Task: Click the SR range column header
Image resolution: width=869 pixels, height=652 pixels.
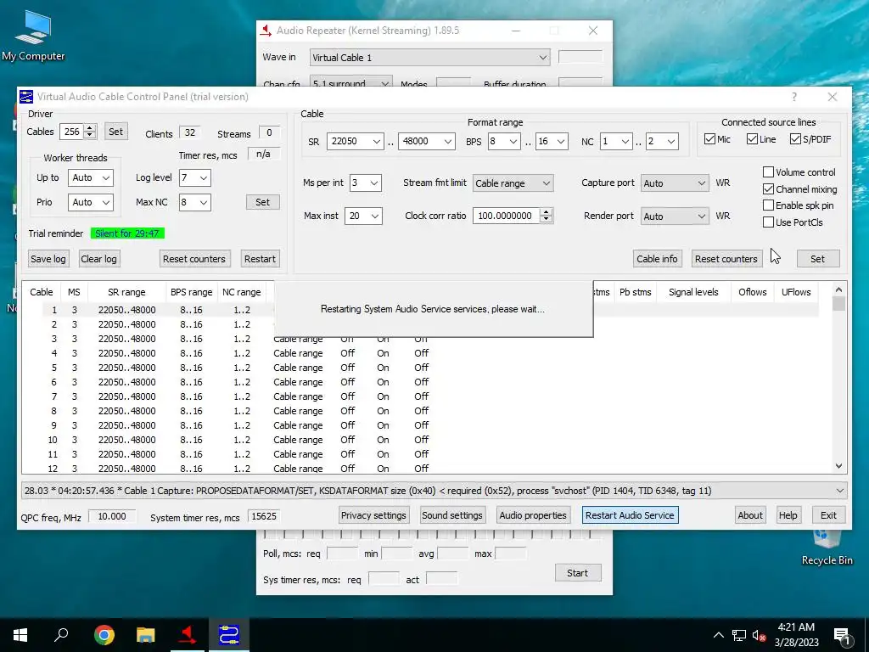Action: (x=126, y=292)
